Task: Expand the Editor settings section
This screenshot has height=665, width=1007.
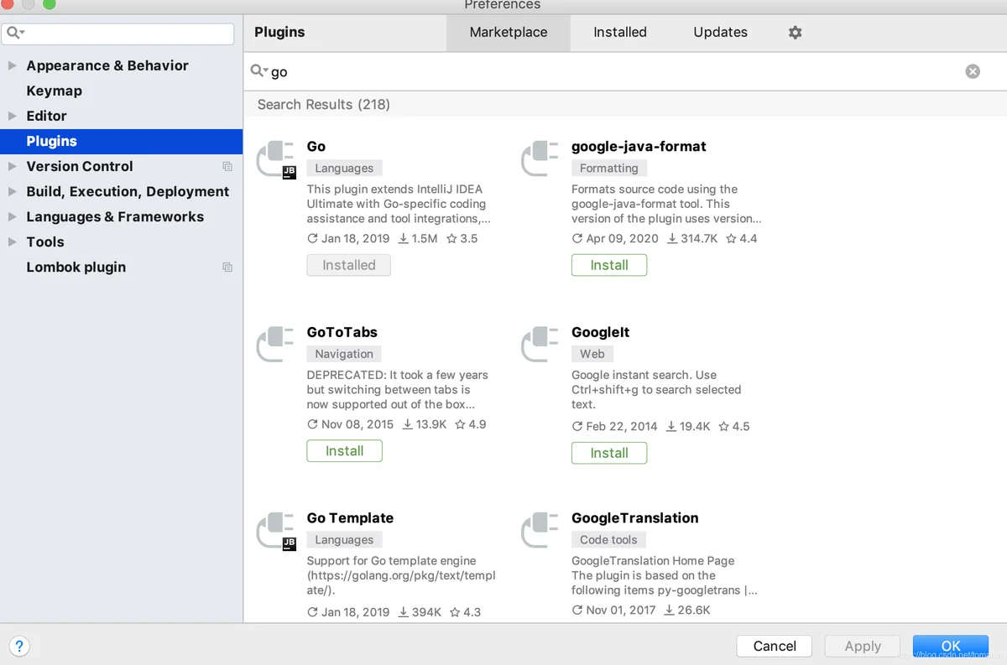Action: pos(12,116)
